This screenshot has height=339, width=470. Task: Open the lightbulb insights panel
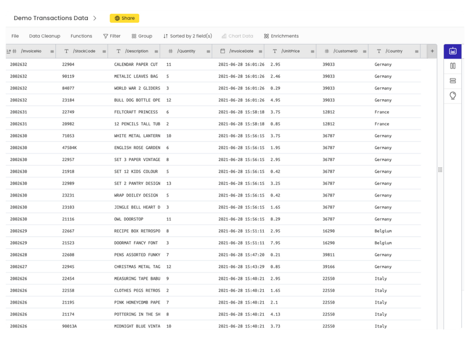pyautogui.click(x=452, y=95)
